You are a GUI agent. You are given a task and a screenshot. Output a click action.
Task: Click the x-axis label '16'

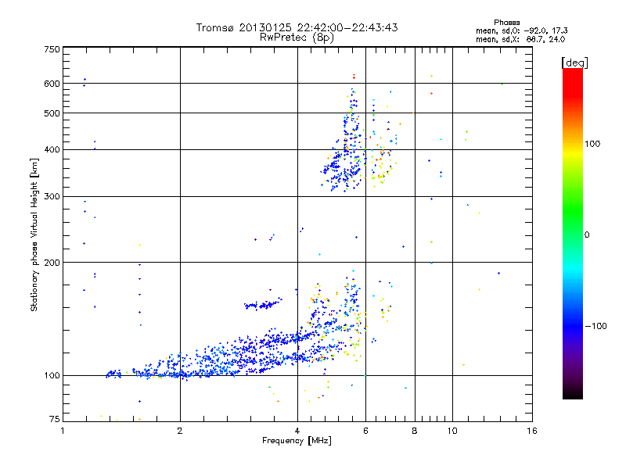(532, 431)
